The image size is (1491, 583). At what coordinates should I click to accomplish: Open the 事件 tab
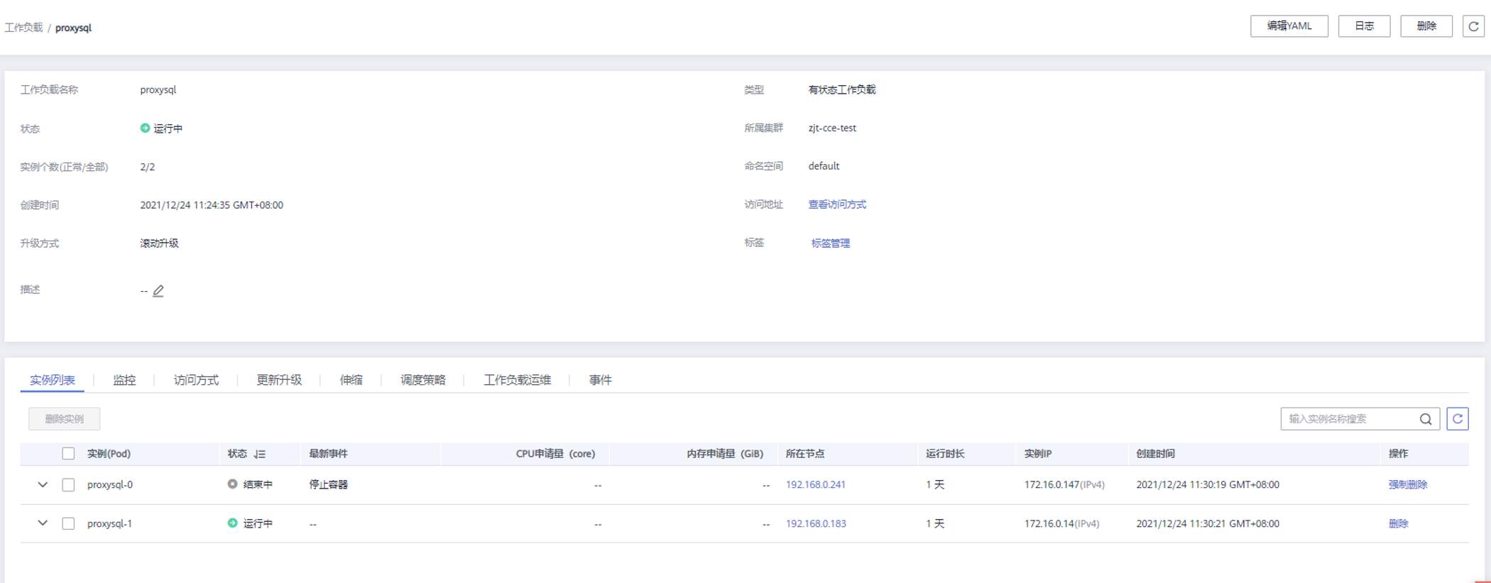[600, 380]
